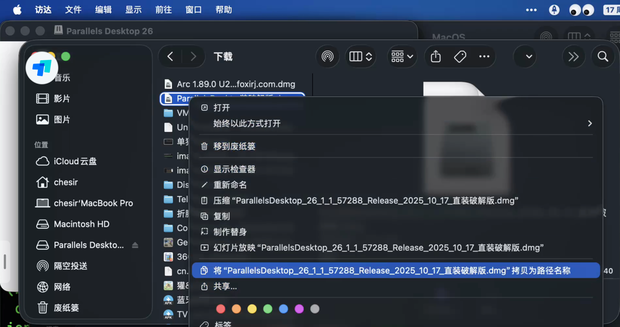Open the grouping options dropdown
Screen dimensions: 620x327
tap(402, 57)
